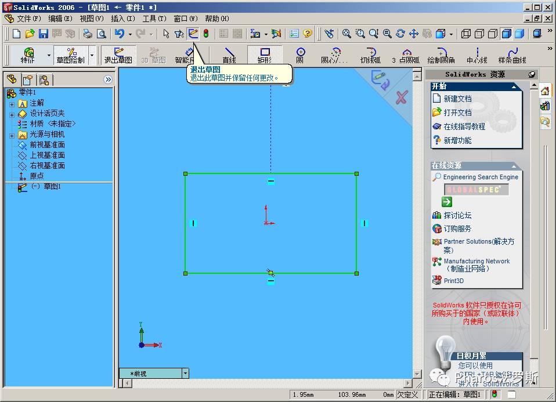Open the 编辑(E) menu
The image size is (556, 402).
[60, 19]
